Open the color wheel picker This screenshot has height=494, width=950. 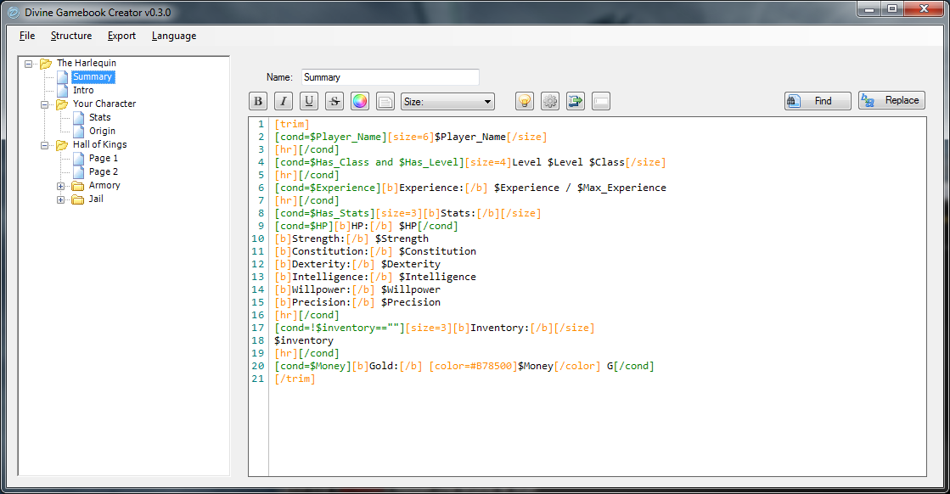click(360, 101)
